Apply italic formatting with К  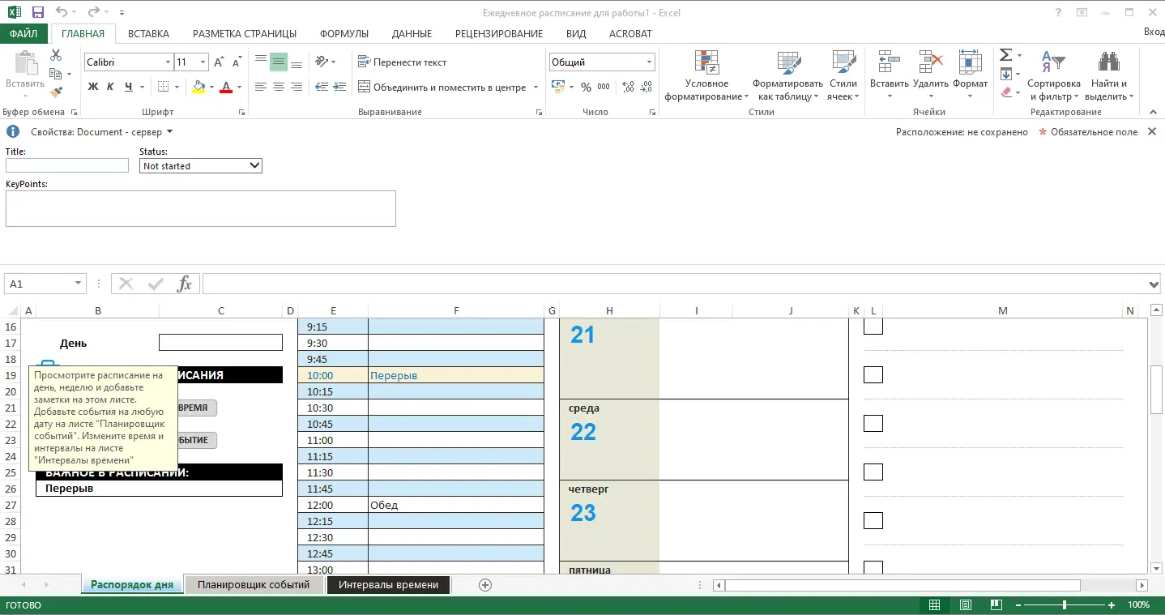[109, 87]
